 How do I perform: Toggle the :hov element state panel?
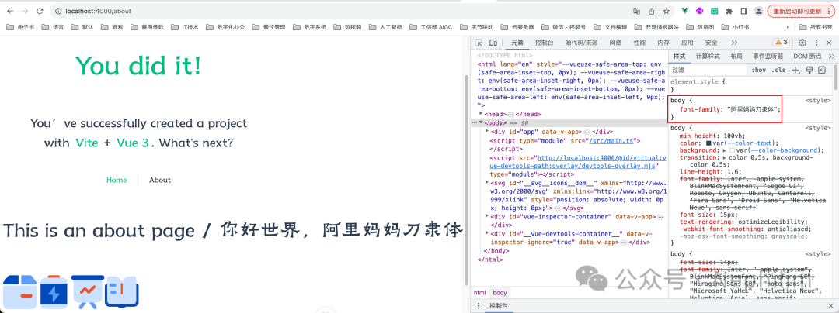(x=757, y=70)
